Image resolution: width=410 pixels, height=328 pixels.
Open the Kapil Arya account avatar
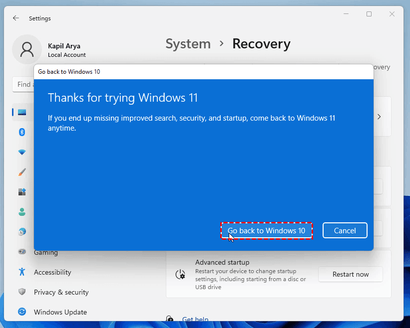(27, 49)
